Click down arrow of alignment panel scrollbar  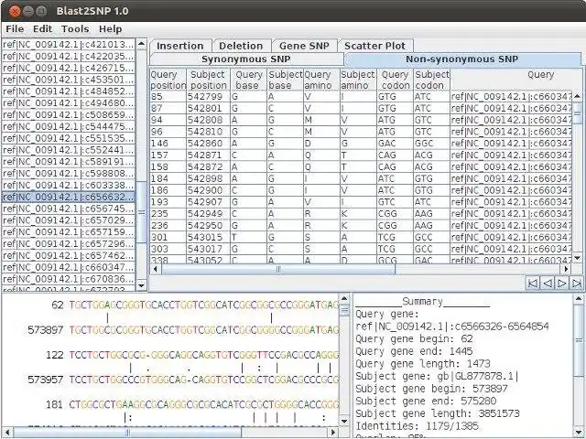click(x=344, y=421)
